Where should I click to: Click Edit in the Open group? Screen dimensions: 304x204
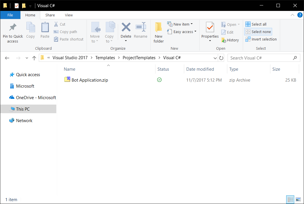click(x=227, y=32)
